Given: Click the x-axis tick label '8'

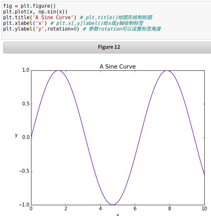Looking at the screenshot, I should [x=169, y=209].
